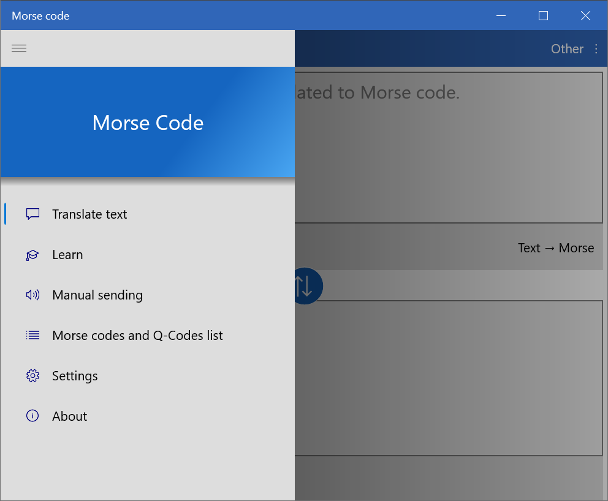
Task: Open Settings from the side menu
Action: click(x=147, y=375)
